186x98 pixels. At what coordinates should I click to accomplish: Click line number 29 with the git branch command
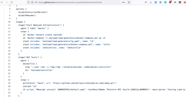[9, 83]
